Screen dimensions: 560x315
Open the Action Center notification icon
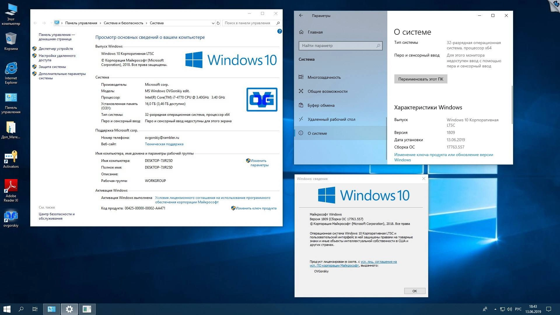(x=549, y=309)
